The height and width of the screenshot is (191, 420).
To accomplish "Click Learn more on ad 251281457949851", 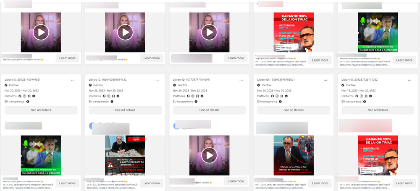I will [68, 183].
